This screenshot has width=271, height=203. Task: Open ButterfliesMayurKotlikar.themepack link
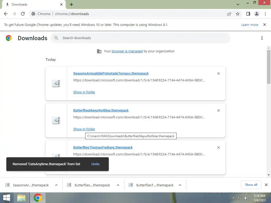point(101,110)
